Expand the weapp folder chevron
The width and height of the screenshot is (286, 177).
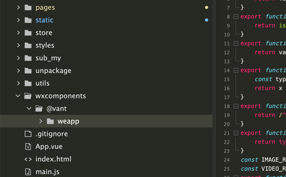41,121
